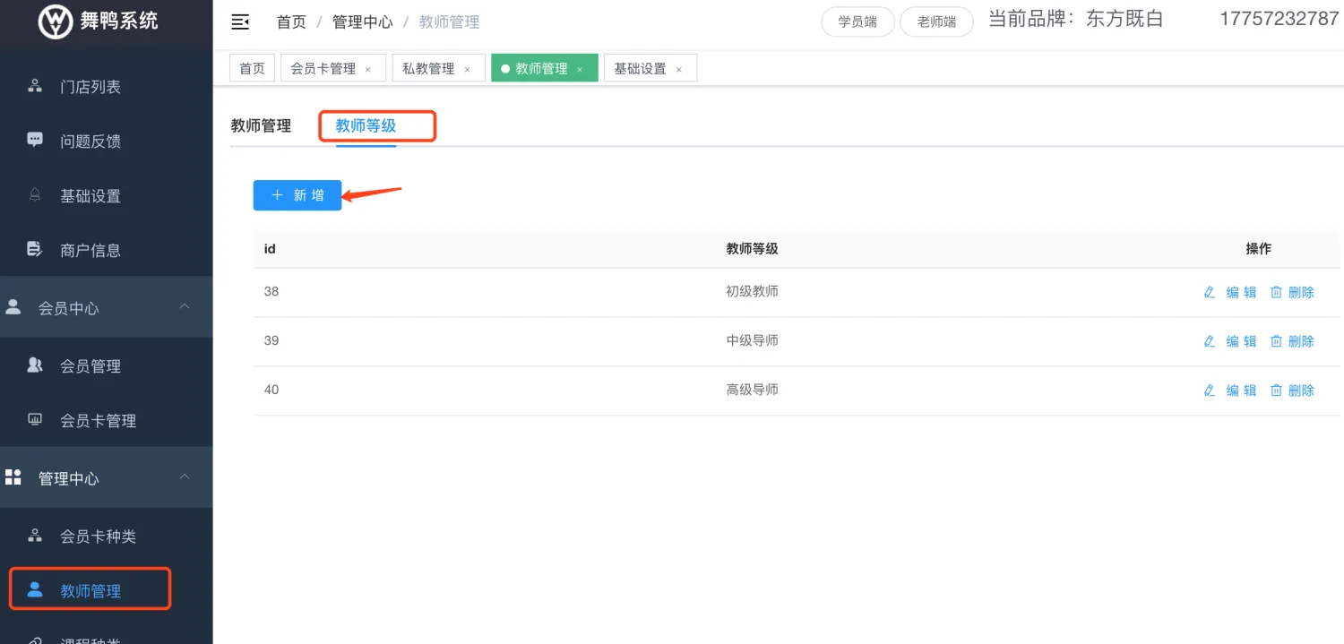The image size is (1344, 644).
Task: Collapse the 会员中心 sidebar section
Action: [x=185, y=306]
